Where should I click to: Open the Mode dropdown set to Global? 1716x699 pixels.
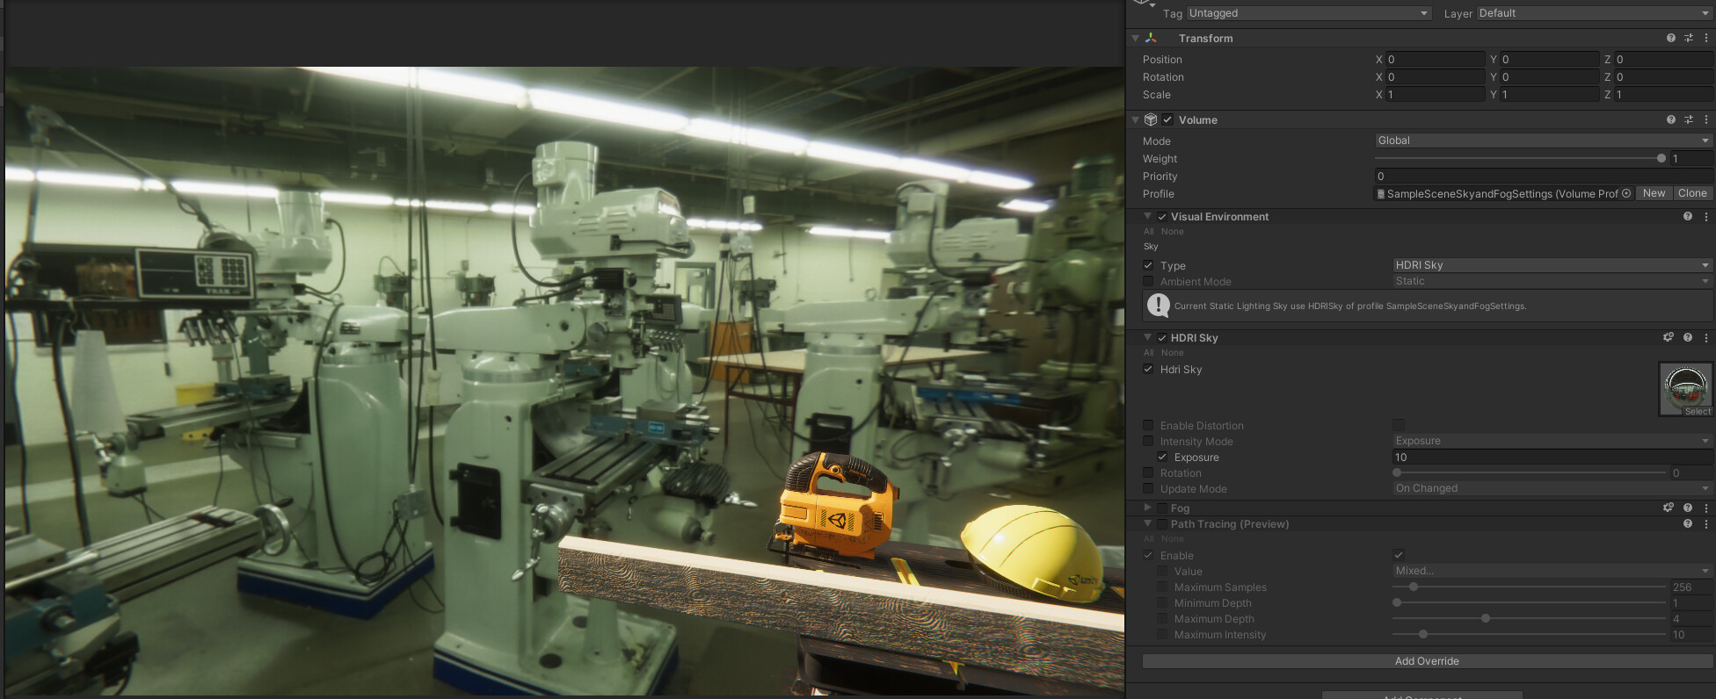(x=1543, y=141)
